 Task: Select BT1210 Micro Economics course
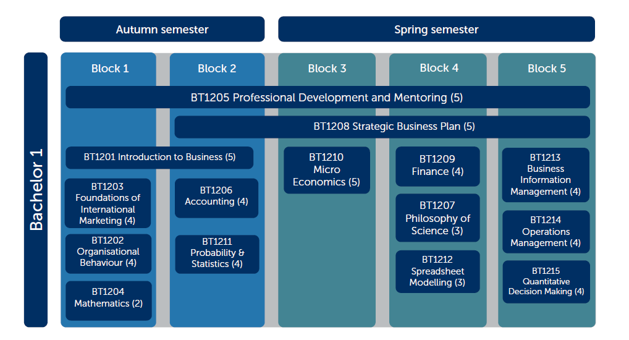coord(326,170)
